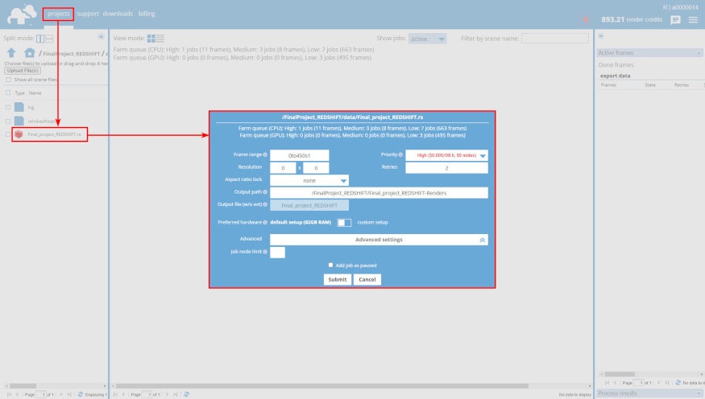The image size is (705, 399).
Task: Click the export data link
Action: 615,76
